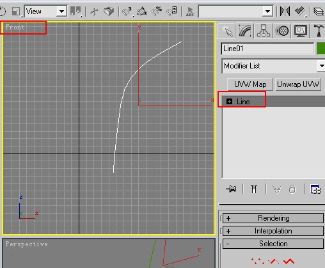Click the Front viewport label
Viewport: 325px width, 268px height.
15,27
